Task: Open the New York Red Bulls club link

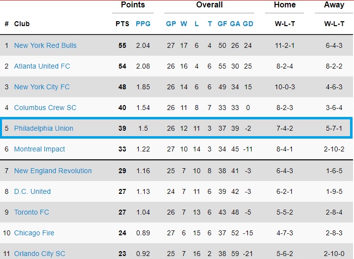Action: (x=45, y=45)
